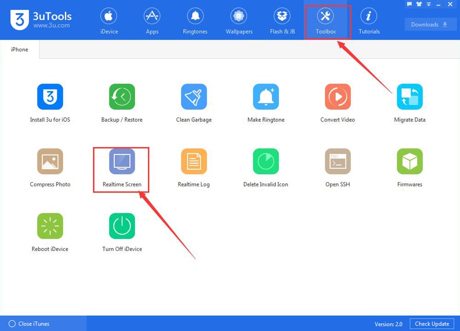Launch the Backup / Restore tool

point(122,97)
